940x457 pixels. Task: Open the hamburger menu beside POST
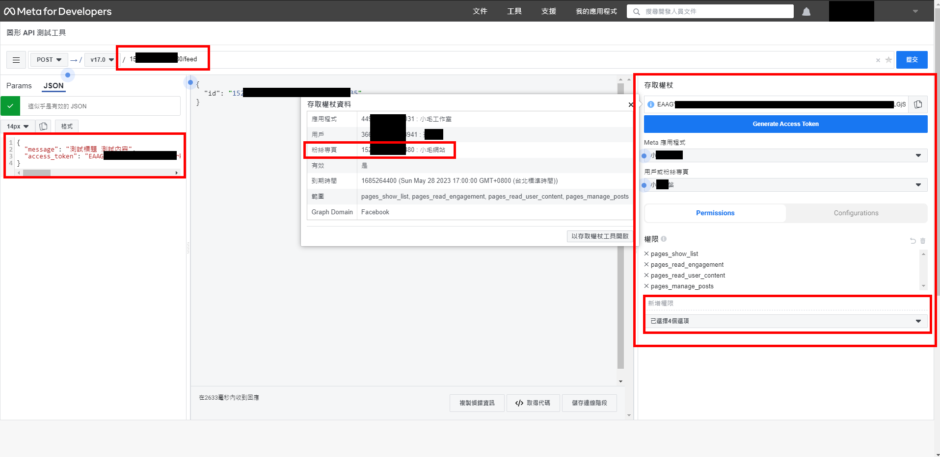click(16, 60)
